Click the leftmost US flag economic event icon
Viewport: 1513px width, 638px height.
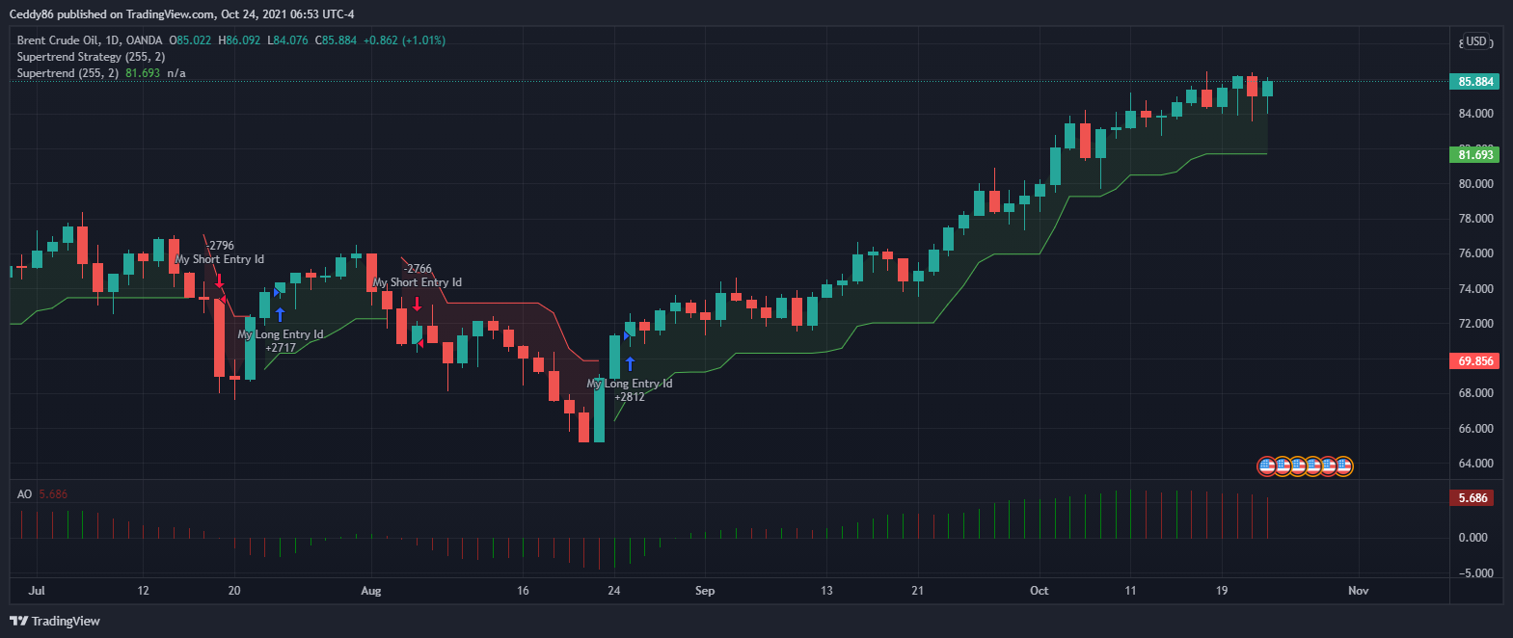1267,466
